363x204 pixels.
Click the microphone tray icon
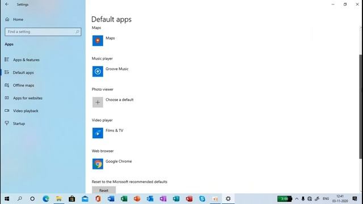(303, 199)
